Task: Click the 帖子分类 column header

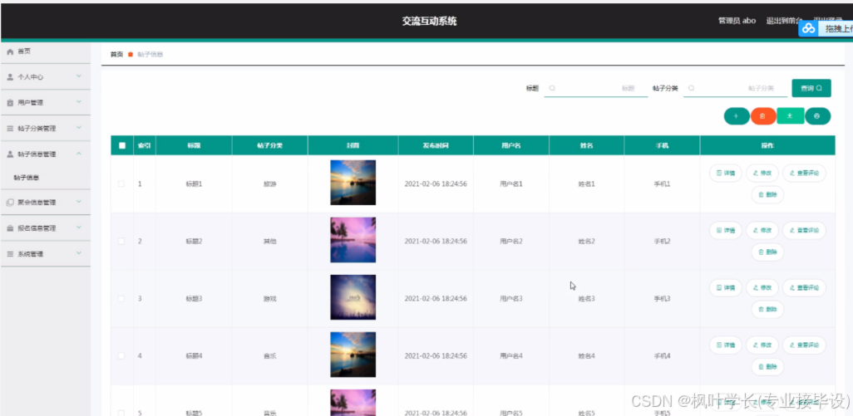Action: click(x=270, y=145)
